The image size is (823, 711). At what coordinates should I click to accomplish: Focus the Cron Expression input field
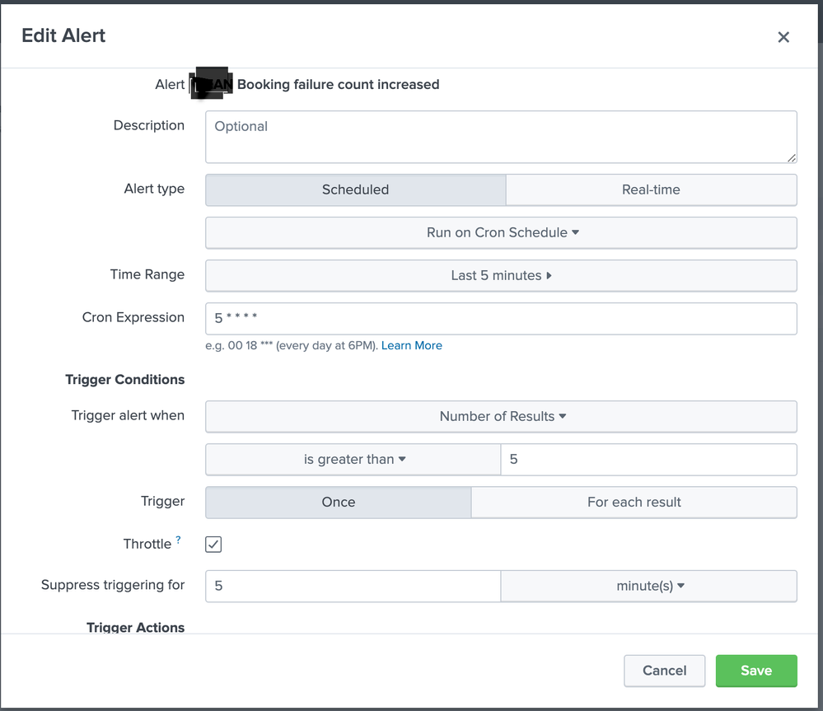(501, 319)
